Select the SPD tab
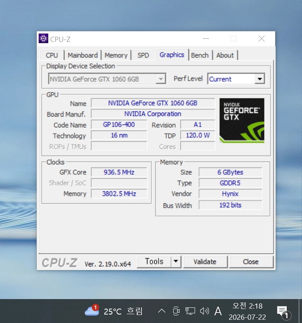302x323 pixels. (143, 55)
